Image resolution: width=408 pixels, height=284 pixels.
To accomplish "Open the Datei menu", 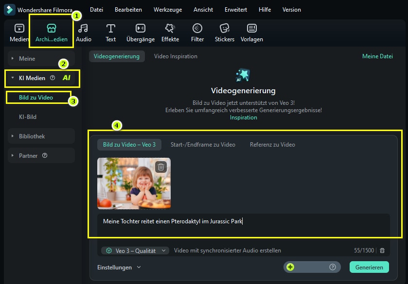I will pos(97,10).
